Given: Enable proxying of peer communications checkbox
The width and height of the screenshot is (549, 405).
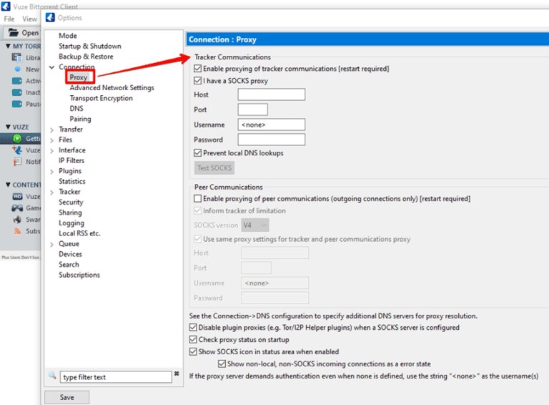Looking at the screenshot, I should pos(198,198).
